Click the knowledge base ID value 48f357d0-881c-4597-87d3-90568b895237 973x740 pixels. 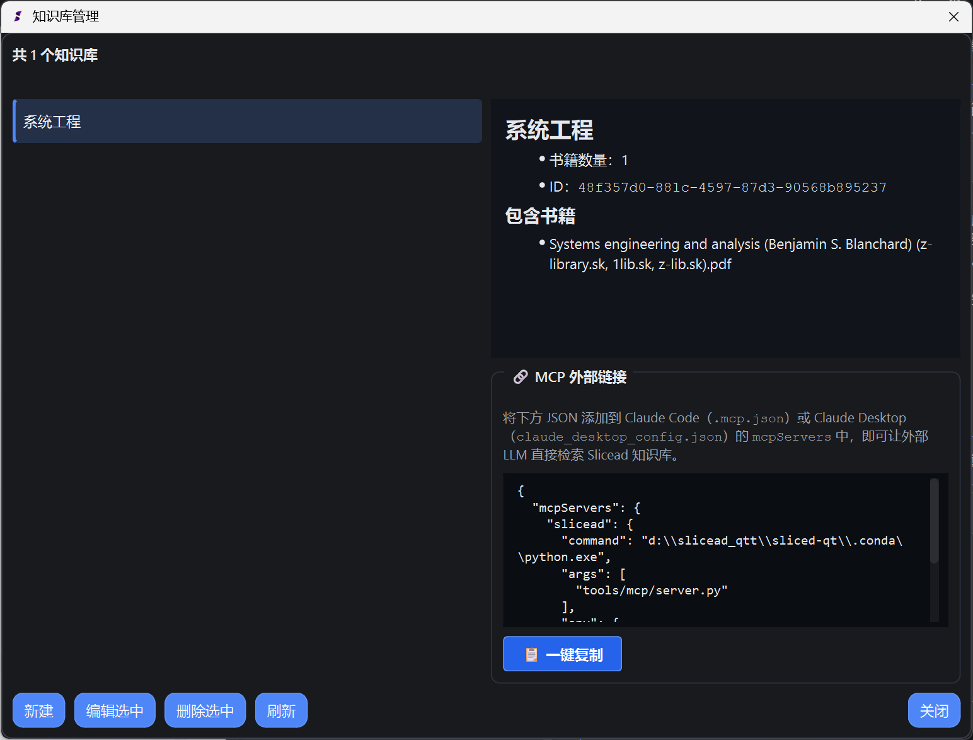[x=732, y=187]
